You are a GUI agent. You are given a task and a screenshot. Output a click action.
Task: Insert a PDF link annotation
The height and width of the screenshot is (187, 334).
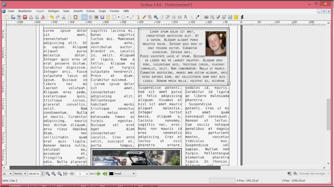point(242,17)
